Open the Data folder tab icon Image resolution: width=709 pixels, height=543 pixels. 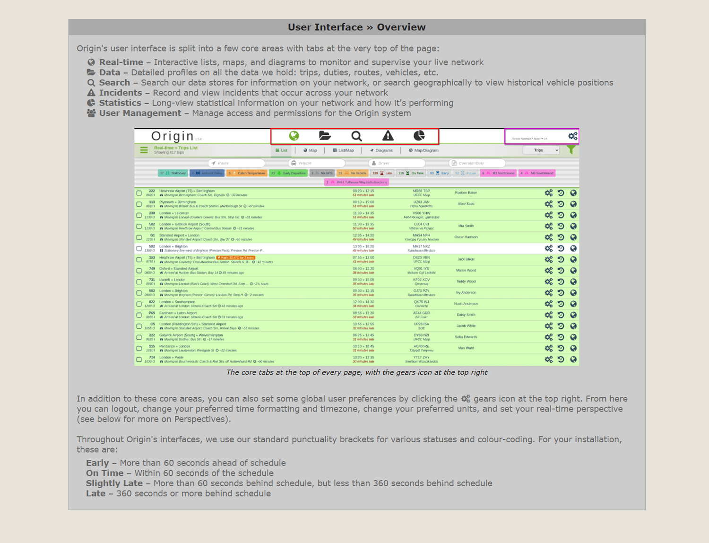(325, 136)
